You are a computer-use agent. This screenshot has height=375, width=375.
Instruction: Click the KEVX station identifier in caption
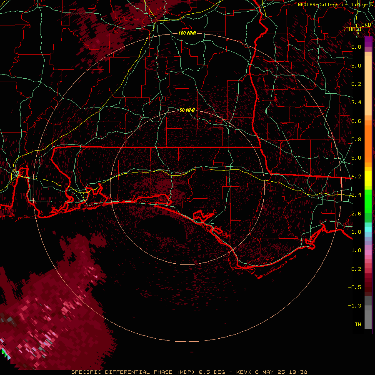tap(244, 372)
